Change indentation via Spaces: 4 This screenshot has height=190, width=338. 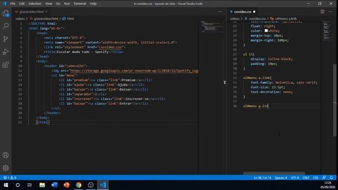(281, 178)
